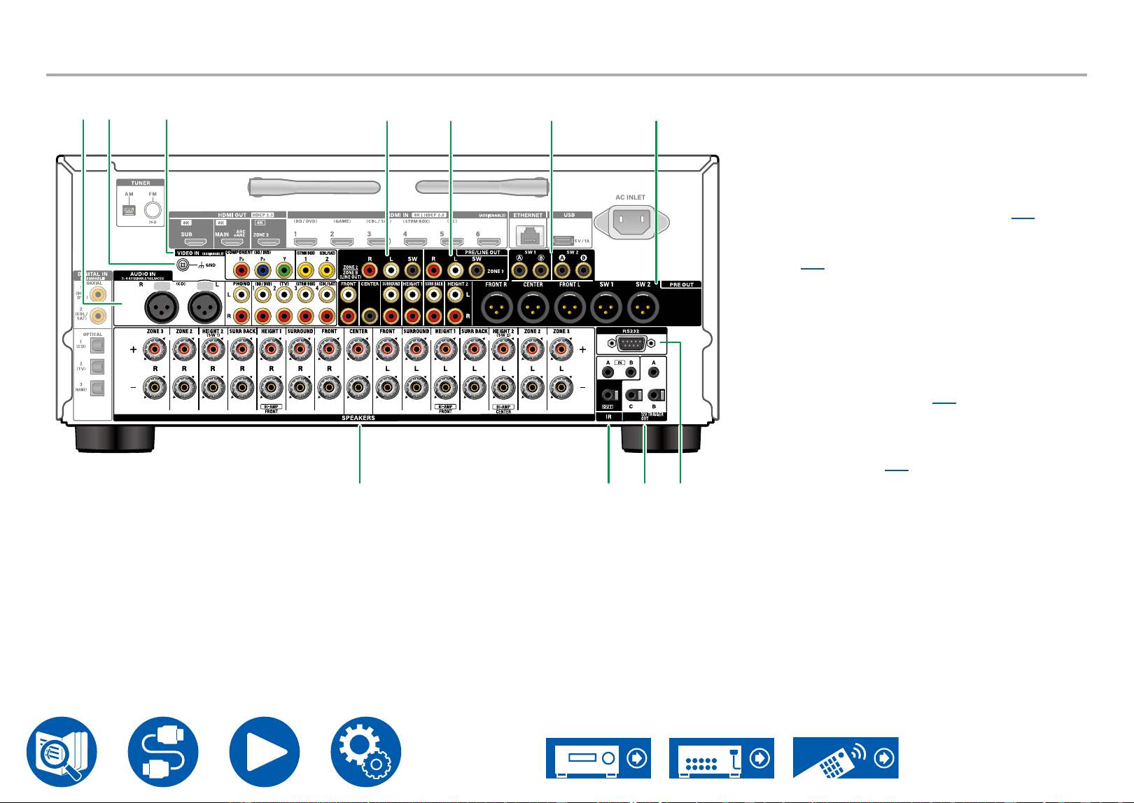Go to the rear panel diagram icon
1134x803 pixels.
722,757
